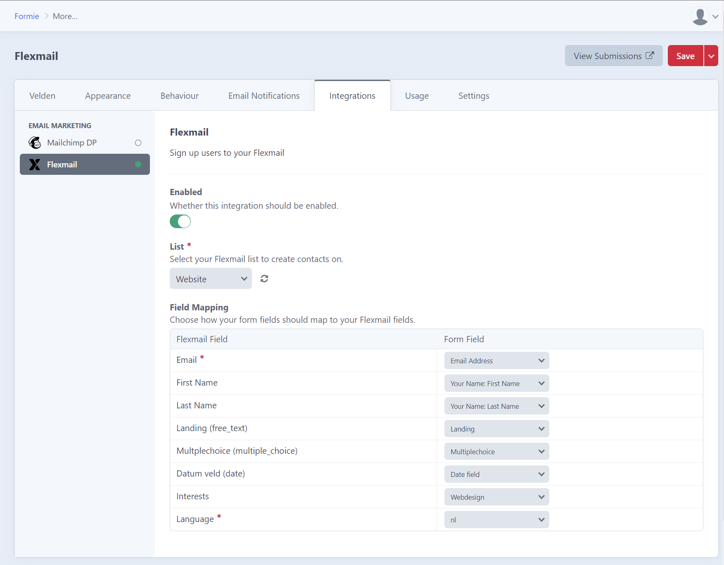Screen dimensions: 724x565
Task: Click the Flexmail X logo icon
Action: (35, 164)
